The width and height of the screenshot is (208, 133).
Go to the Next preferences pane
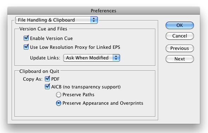coord(180,59)
